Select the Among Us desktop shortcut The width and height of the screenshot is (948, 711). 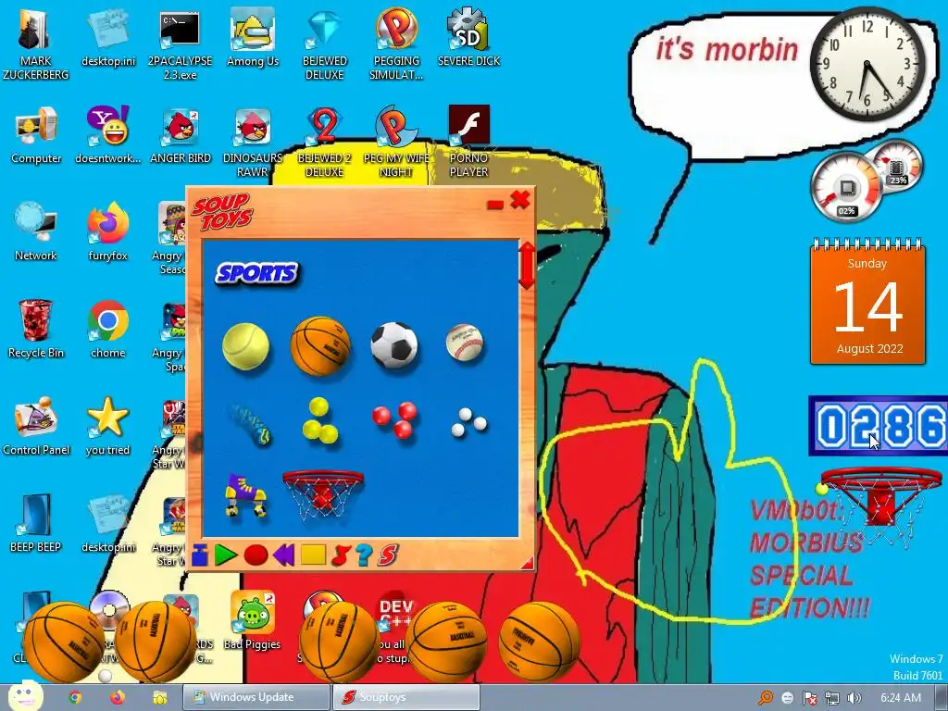point(253,37)
